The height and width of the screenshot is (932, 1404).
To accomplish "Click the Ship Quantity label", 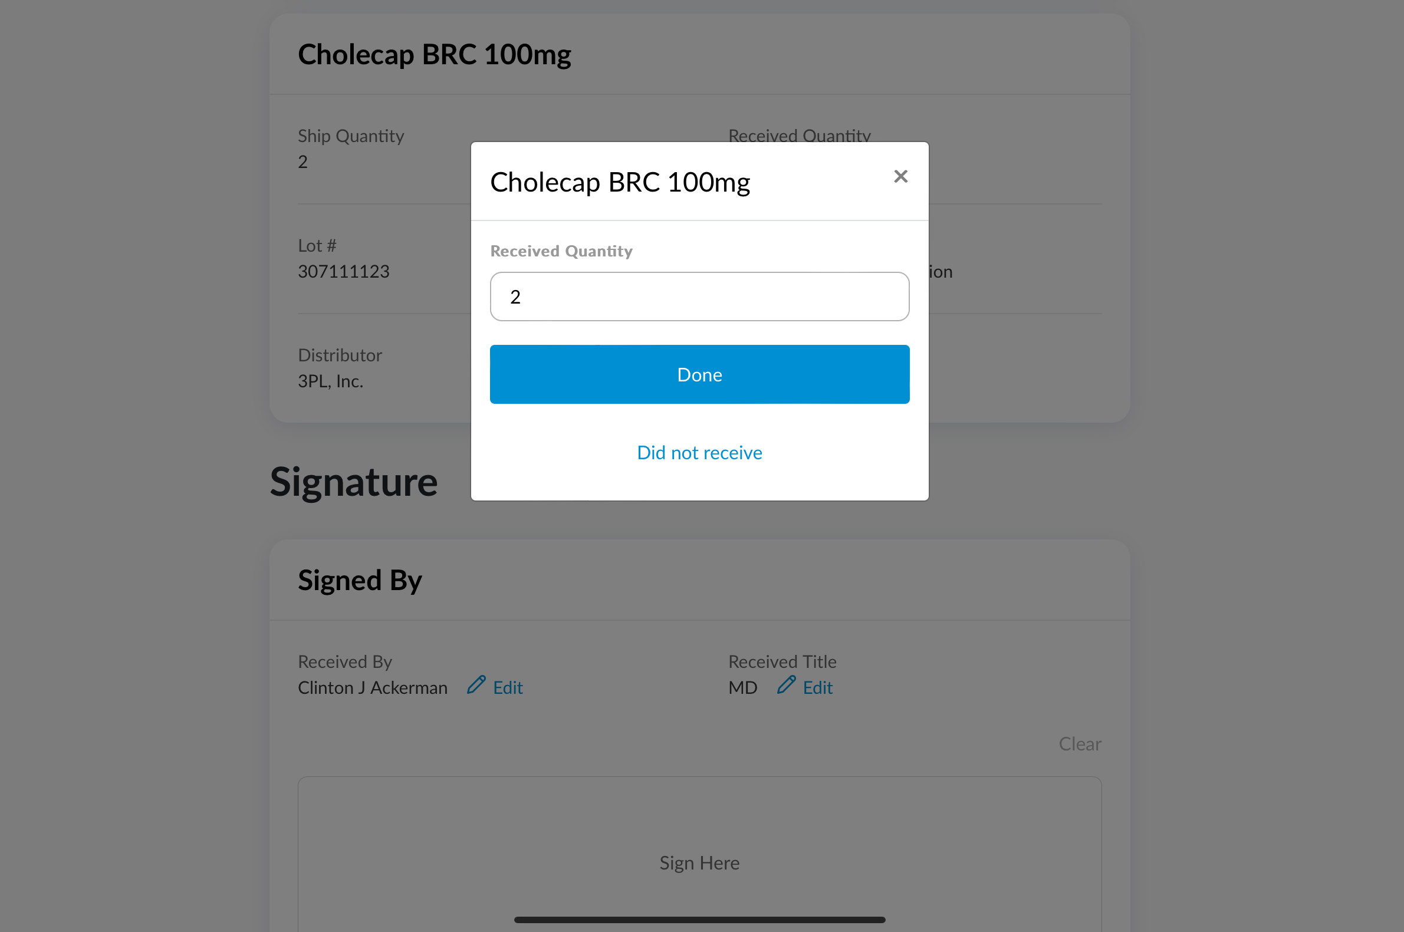I will pos(351,136).
